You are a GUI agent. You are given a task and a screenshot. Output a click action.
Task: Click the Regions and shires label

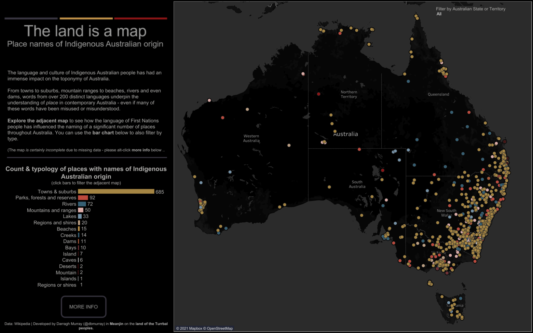[x=55, y=223]
